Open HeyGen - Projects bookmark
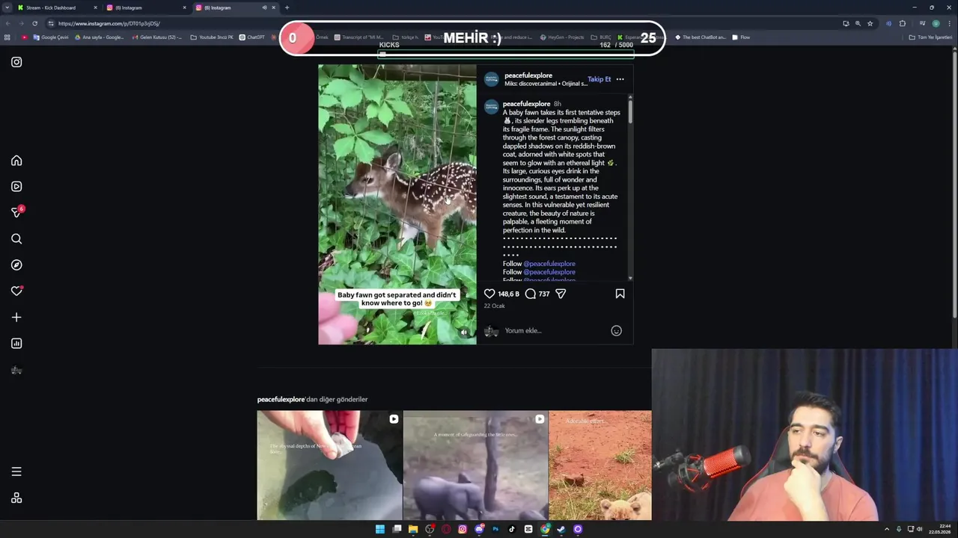 (561, 37)
